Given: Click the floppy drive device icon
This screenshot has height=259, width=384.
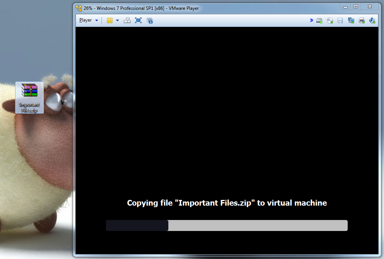Looking at the screenshot, I should pyautogui.click(x=340, y=20).
